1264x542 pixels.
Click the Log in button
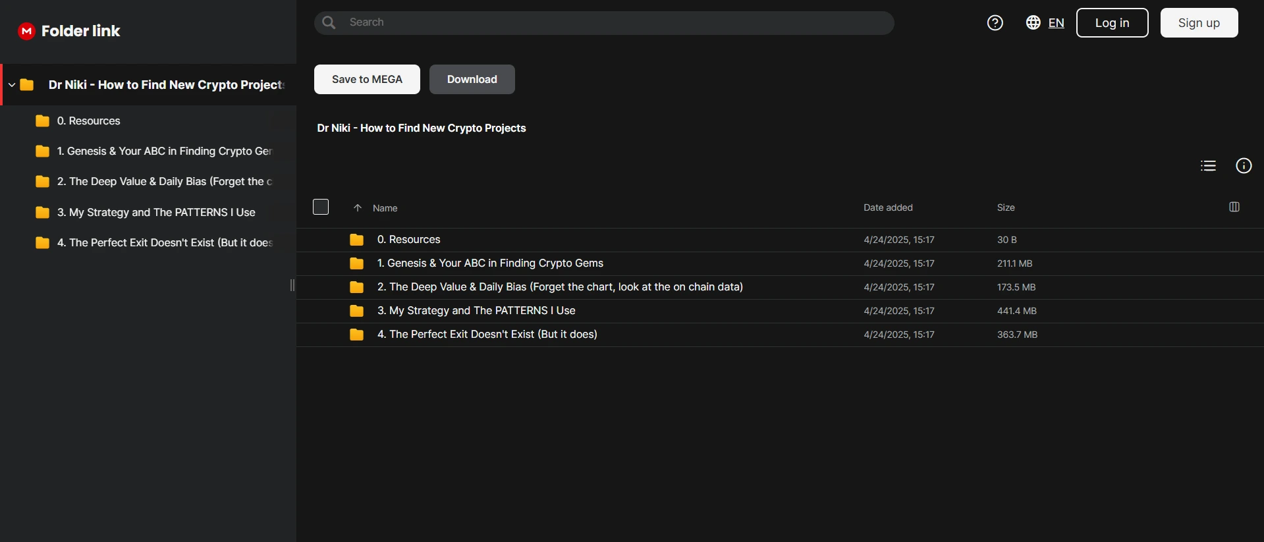(1112, 23)
